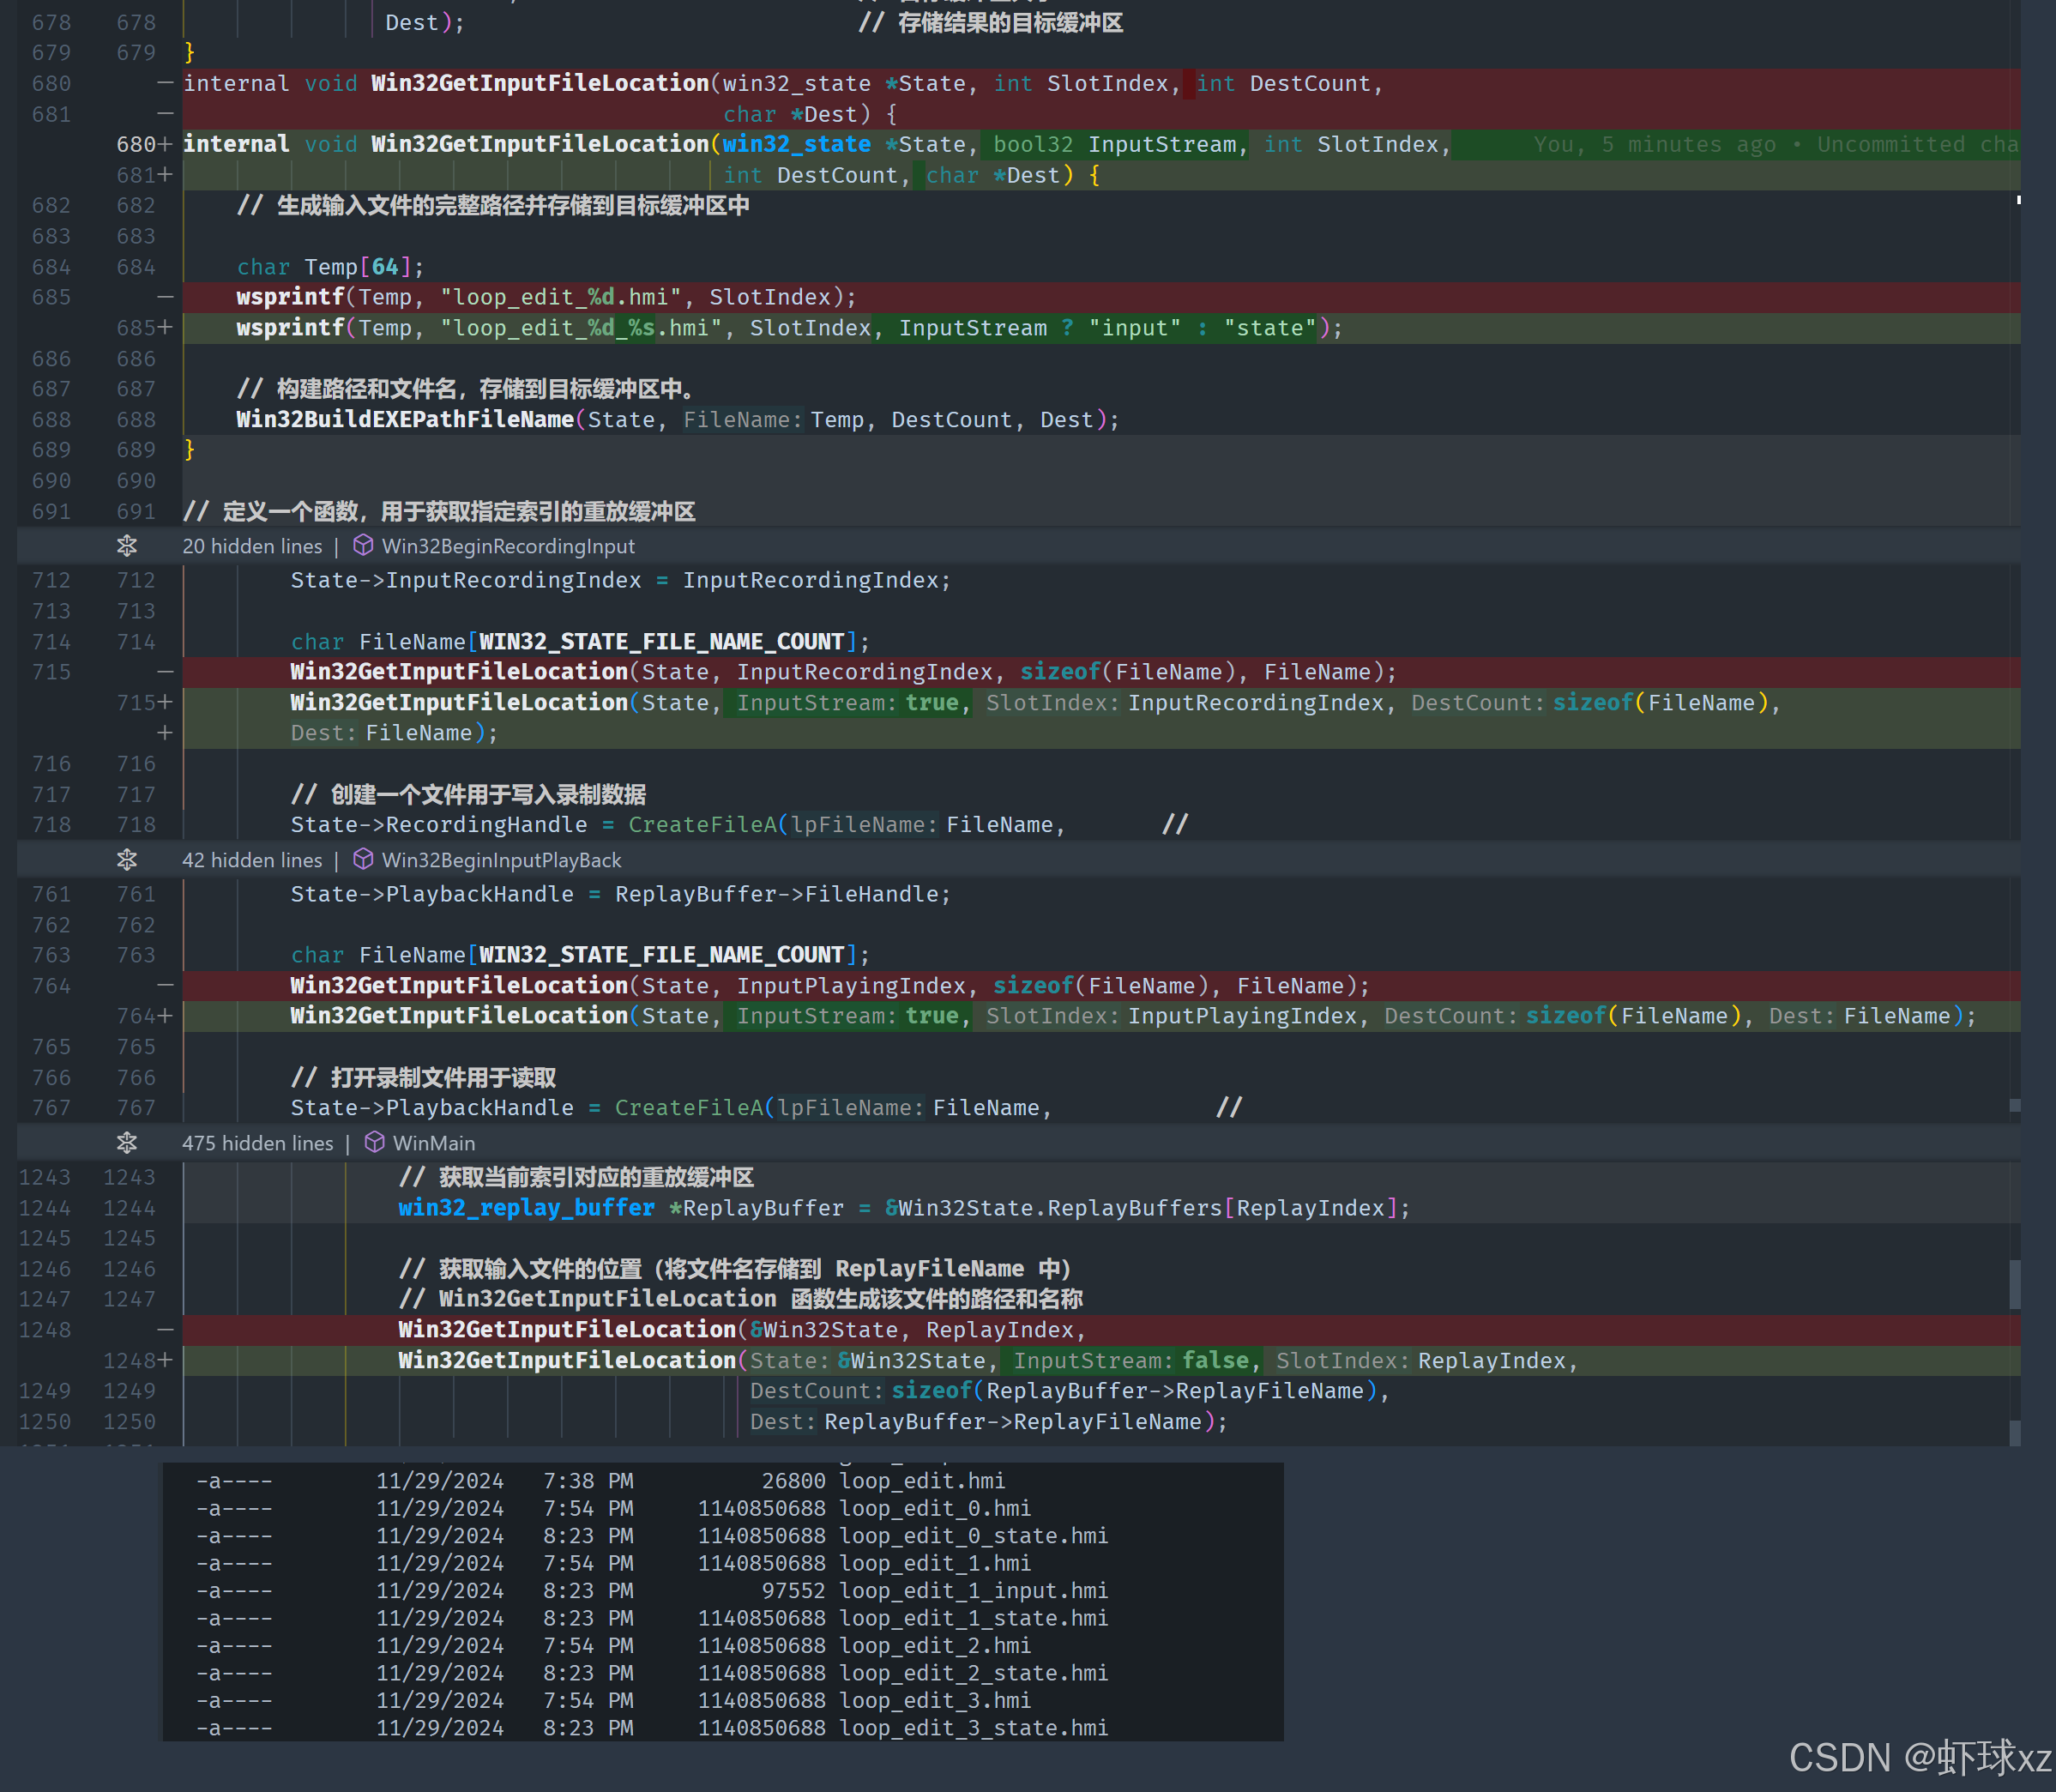Click the minus marker on removed line 680
Viewport: 2056px width, 1792px height.
click(165, 84)
